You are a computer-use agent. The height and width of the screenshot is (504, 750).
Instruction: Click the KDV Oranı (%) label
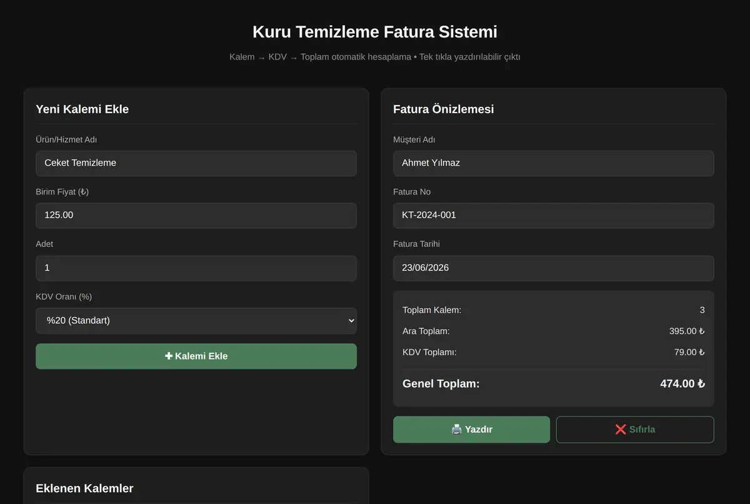[64, 297]
